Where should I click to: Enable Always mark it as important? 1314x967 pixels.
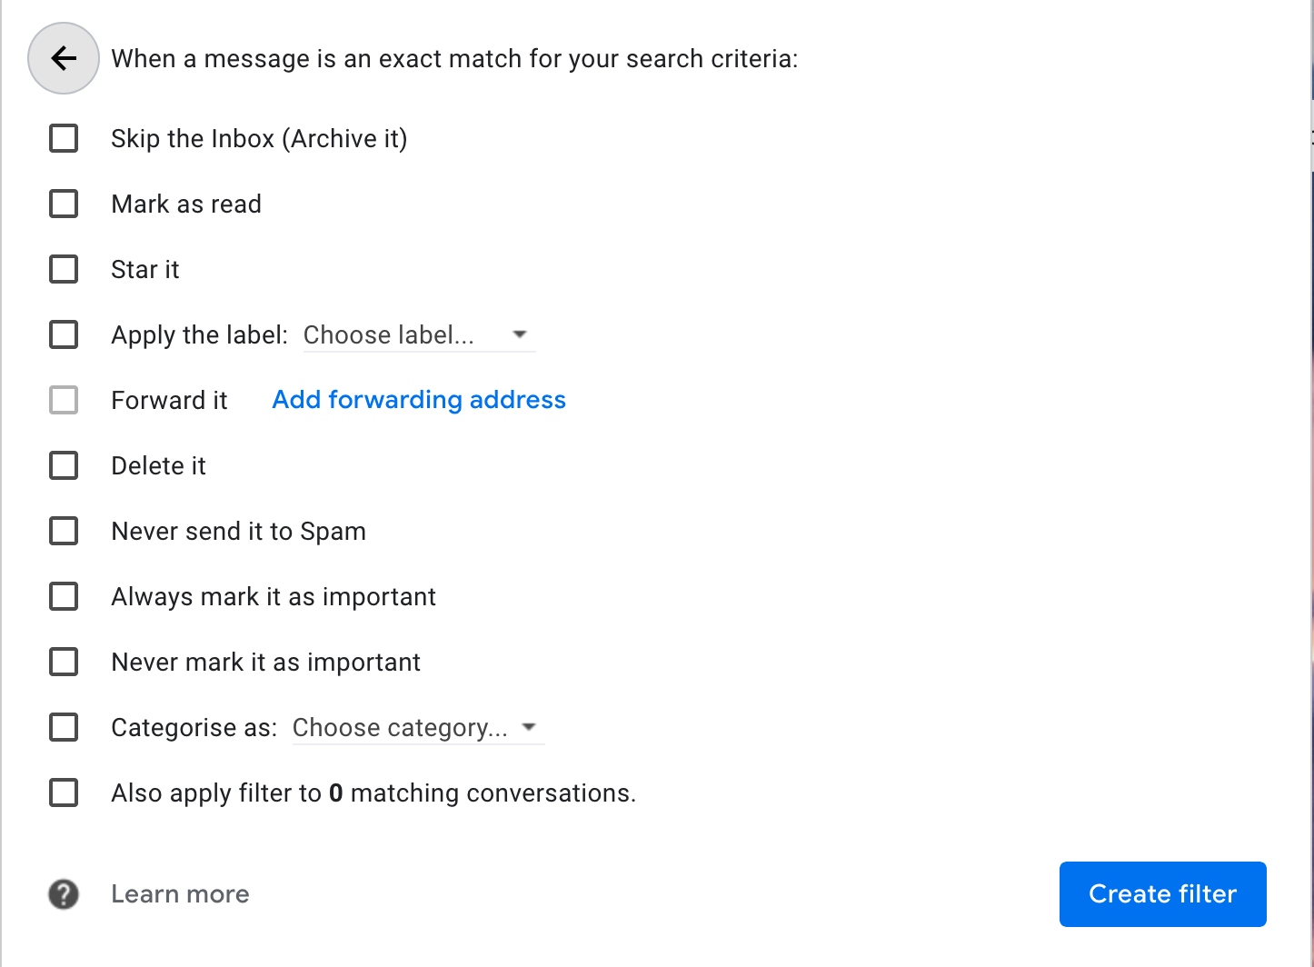pos(63,596)
